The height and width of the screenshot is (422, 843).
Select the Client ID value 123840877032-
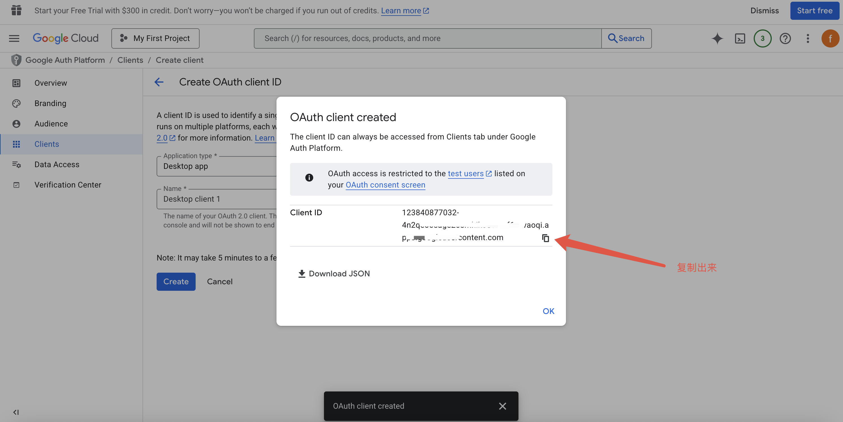430,212
